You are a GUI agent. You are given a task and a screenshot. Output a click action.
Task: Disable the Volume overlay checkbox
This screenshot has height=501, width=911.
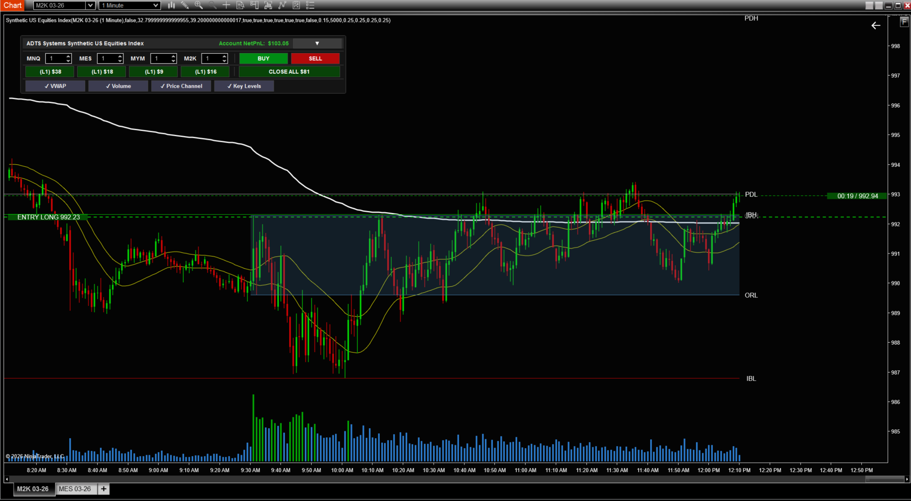point(117,86)
